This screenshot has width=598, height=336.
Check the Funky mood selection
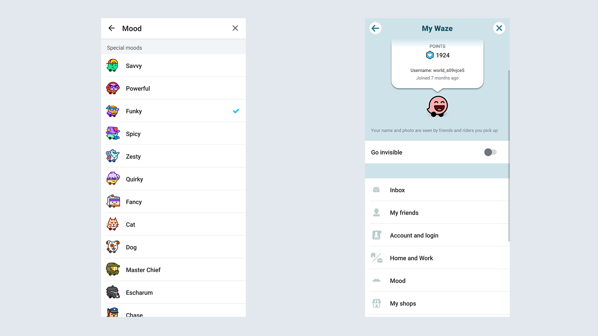pos(236,111)
